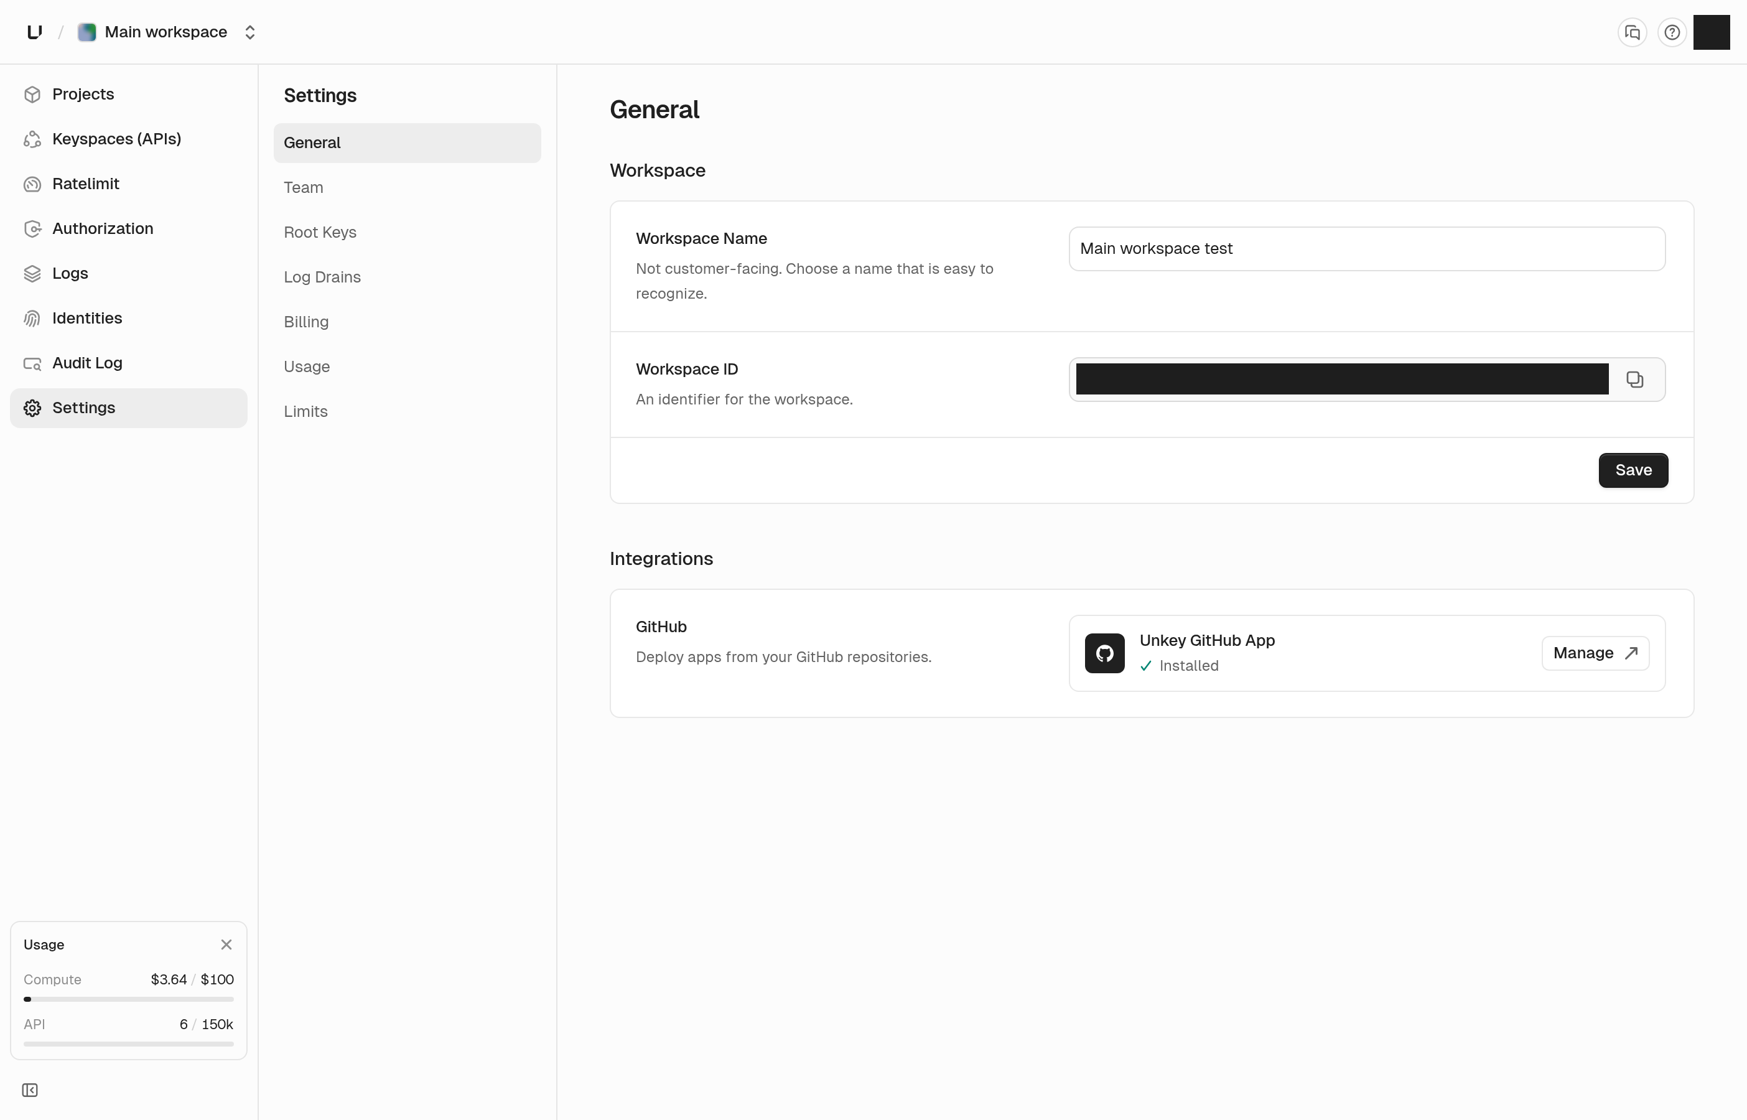1747x1120 pixels.
Task: Open the workspace switcher chevrons
Action: pos(249,32)
